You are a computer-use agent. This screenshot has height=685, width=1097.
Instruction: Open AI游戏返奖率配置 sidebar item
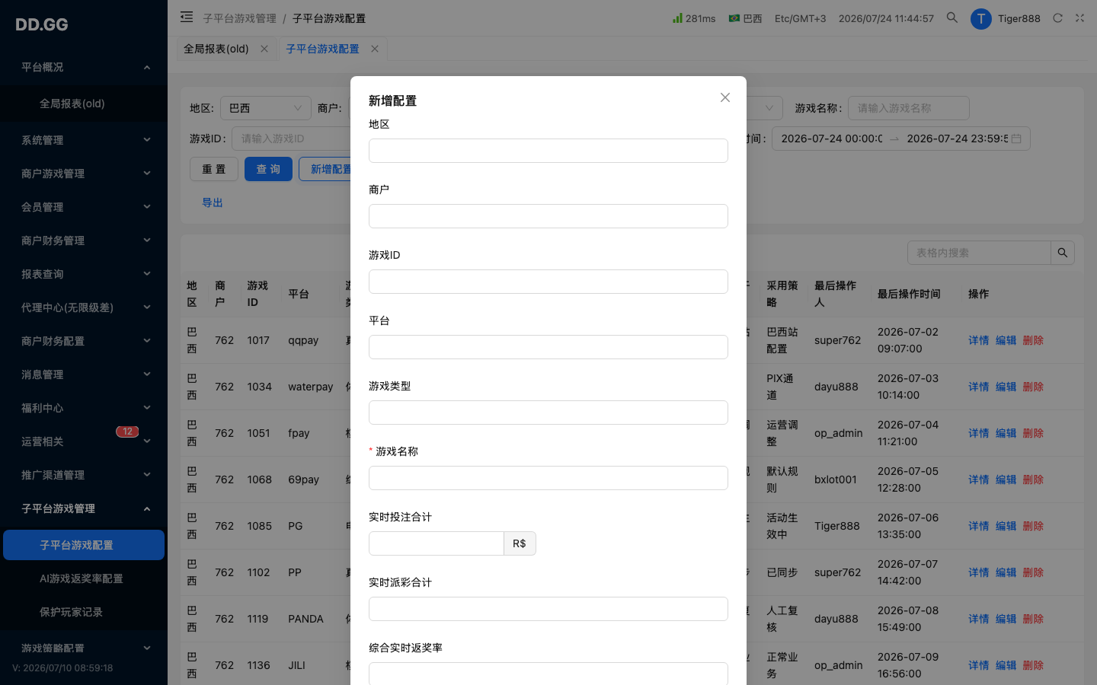click(x=84, y=578)
